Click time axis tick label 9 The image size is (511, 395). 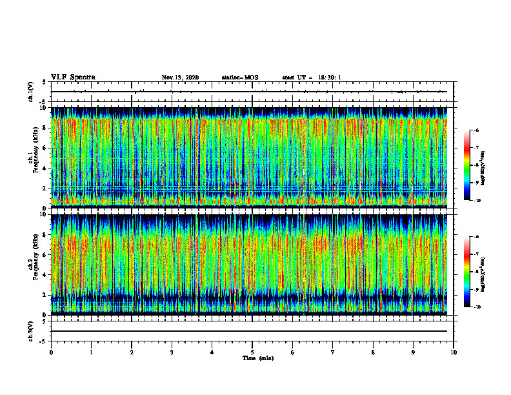pyautogui.click(x=413, y=352)
